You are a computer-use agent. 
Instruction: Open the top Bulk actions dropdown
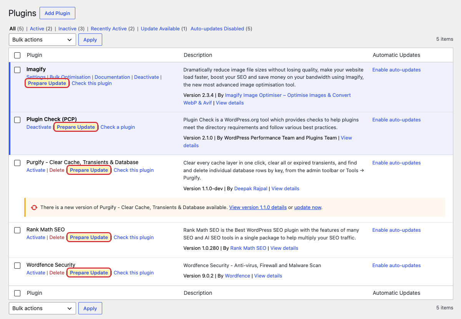pos(42,40)
